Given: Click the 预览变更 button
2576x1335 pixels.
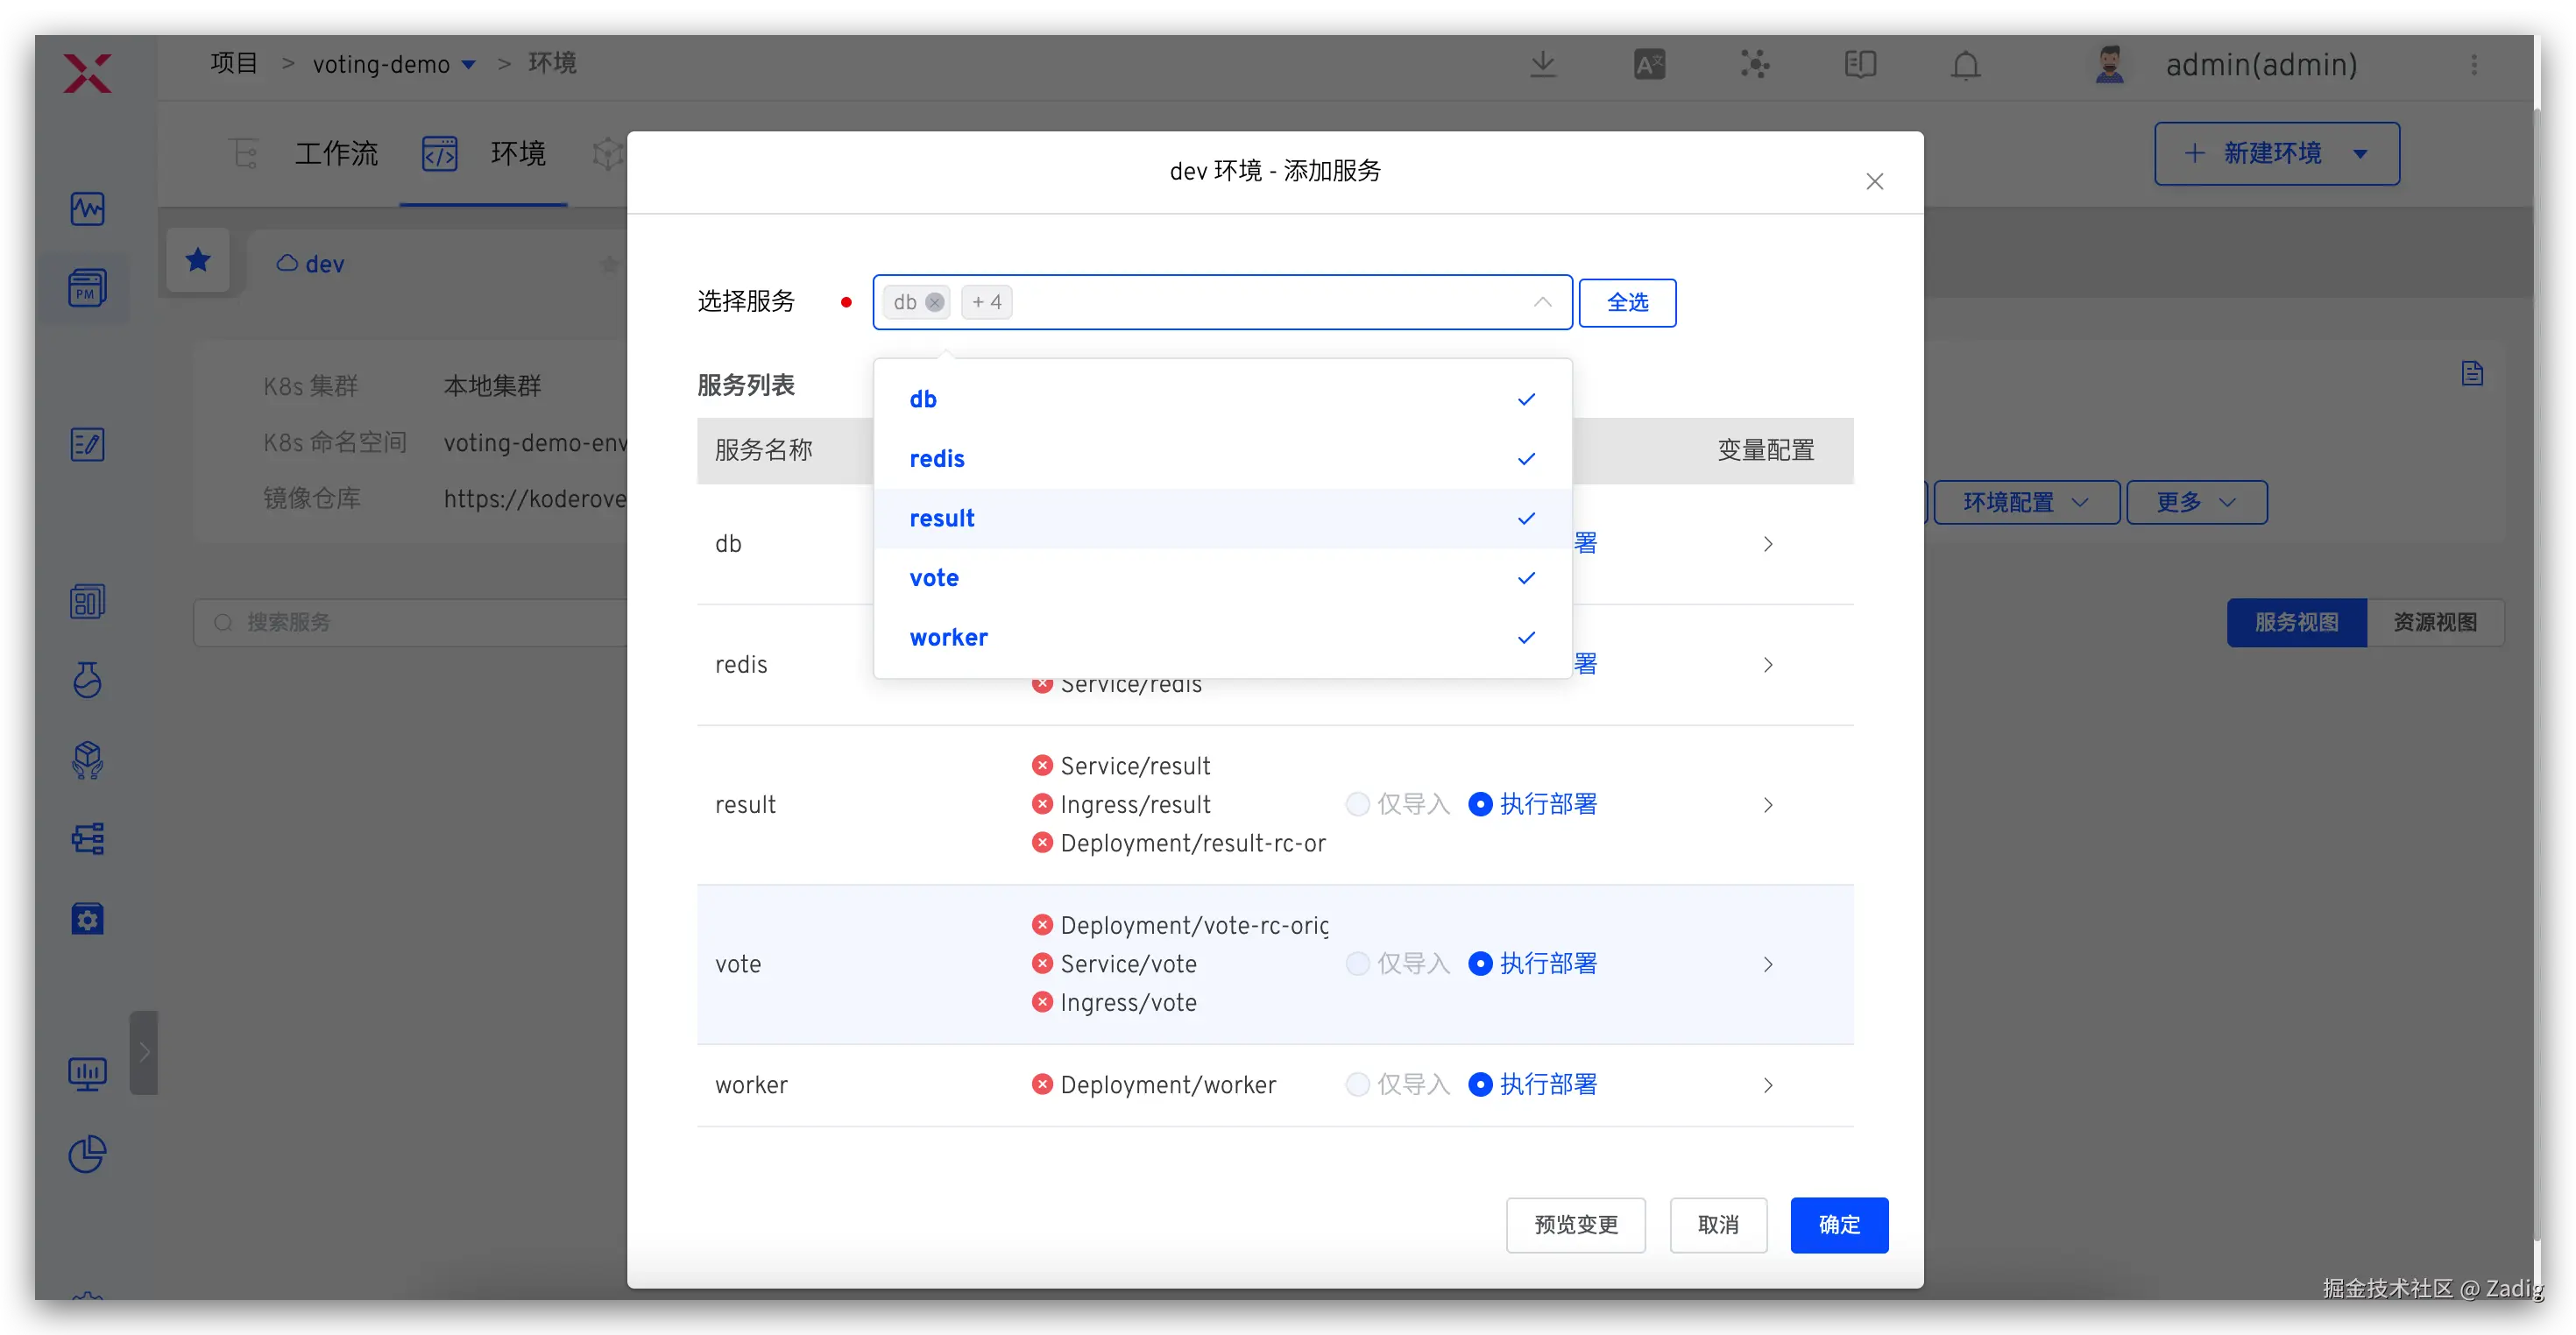Looking at the screenshot, I should pyautogui.click(x=1575, y=1225).
